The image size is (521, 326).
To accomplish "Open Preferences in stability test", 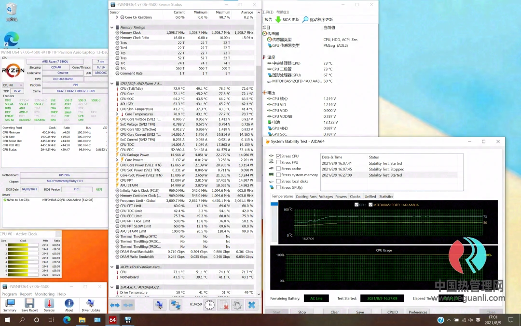I will [418, 312].
